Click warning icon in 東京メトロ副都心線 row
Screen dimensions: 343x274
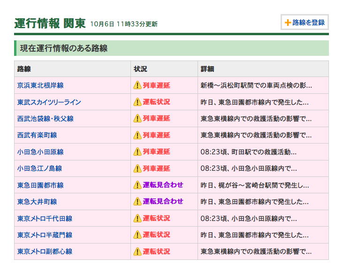(x=137, y=251)
